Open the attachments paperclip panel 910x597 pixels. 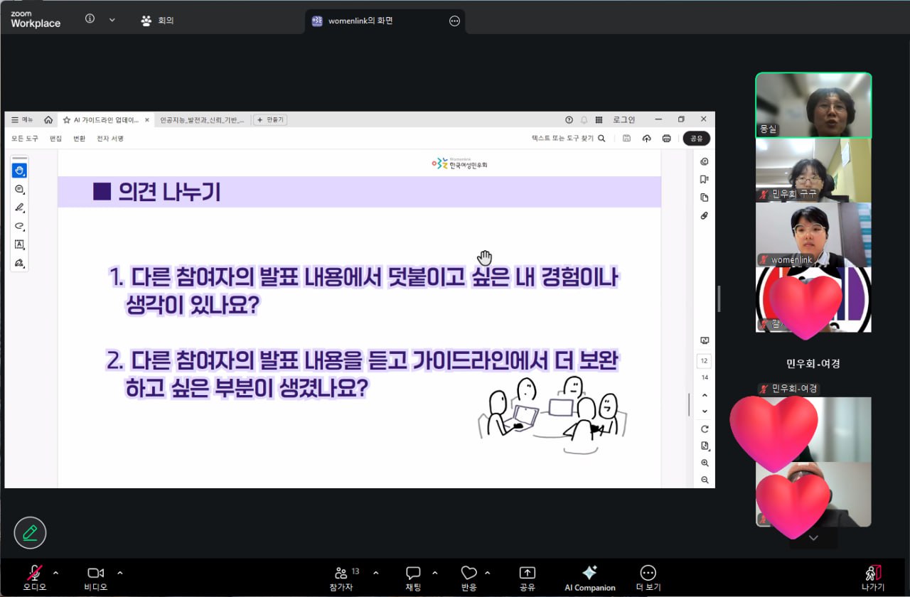click(x=705, y=215)
